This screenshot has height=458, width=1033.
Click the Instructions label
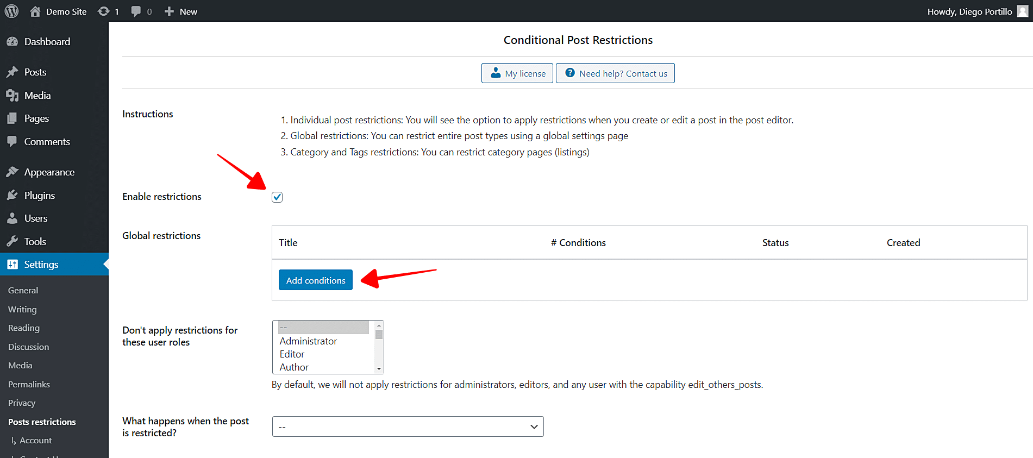148,114
